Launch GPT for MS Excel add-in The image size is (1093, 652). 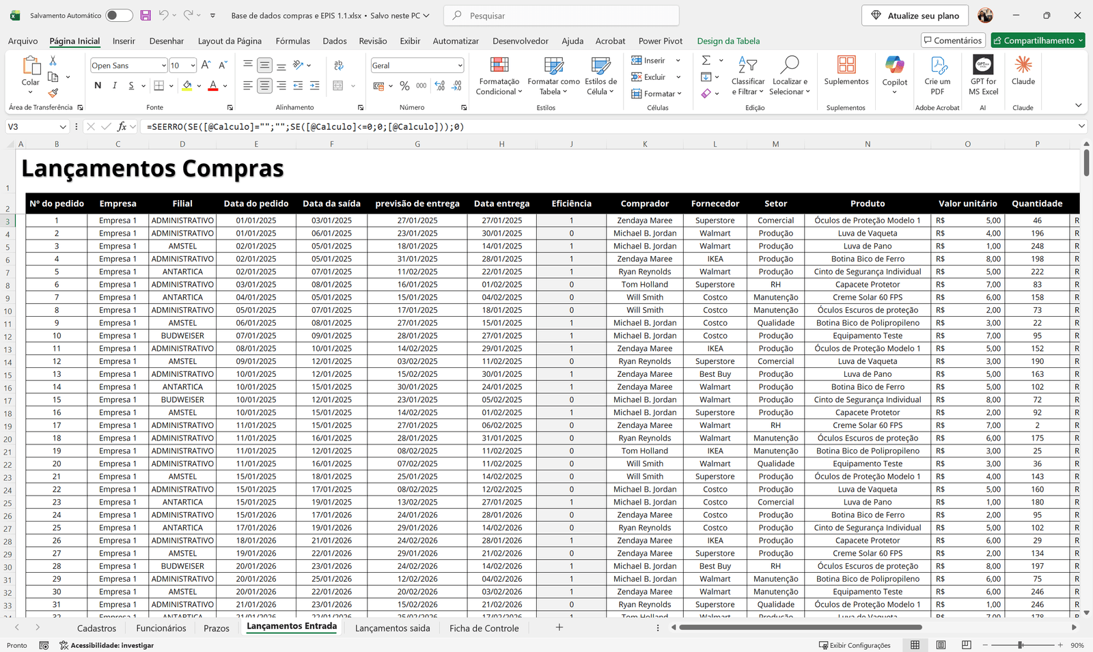[x=983, y=76]
